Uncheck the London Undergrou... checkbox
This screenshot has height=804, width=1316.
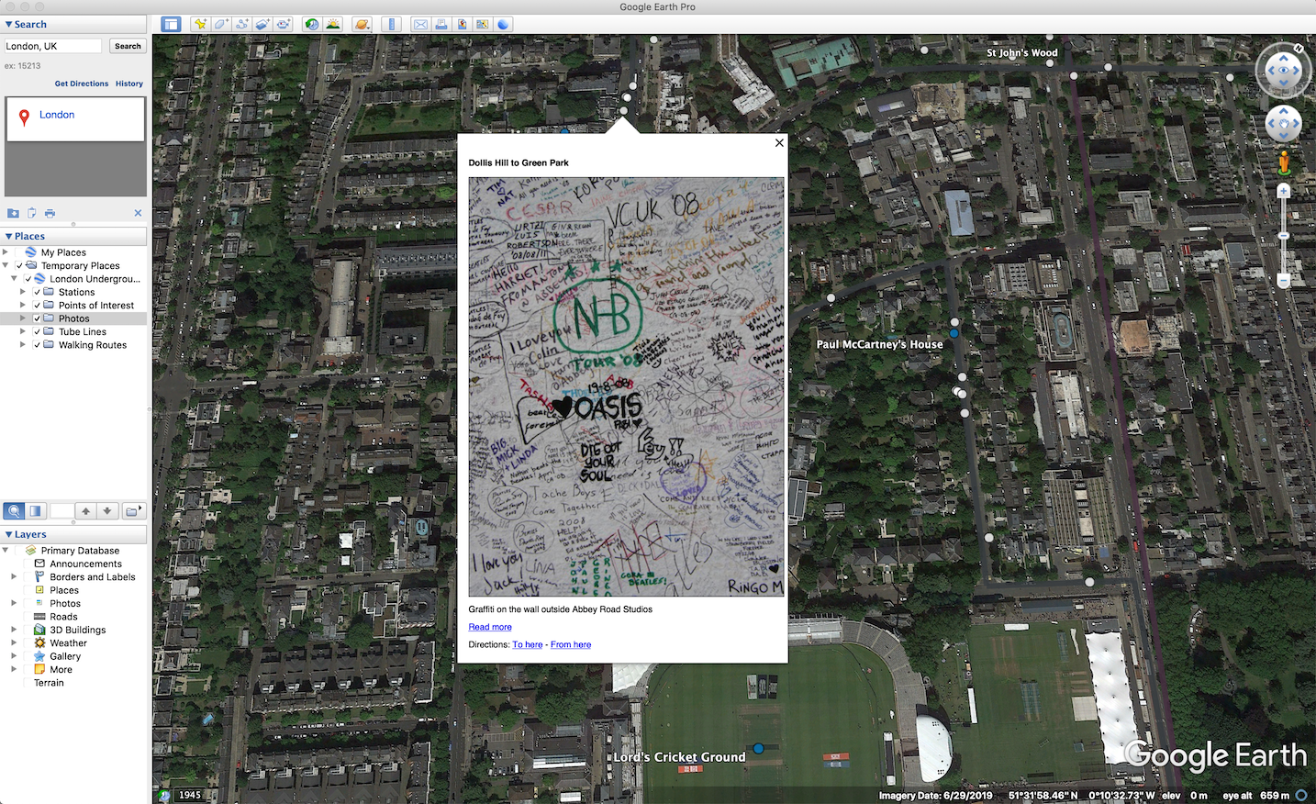click(28, 278)
